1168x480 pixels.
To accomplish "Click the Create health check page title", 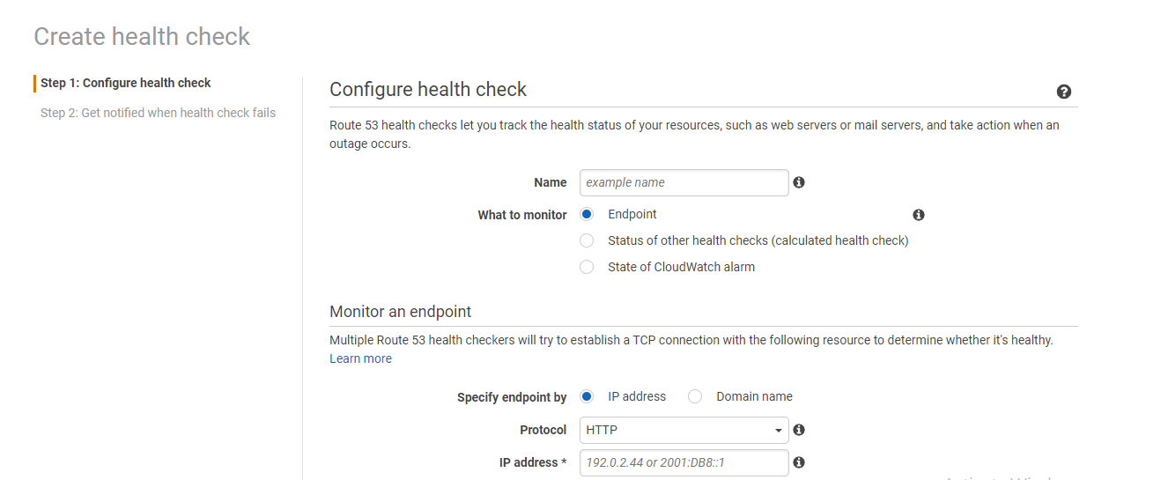I will pos(142,36).
